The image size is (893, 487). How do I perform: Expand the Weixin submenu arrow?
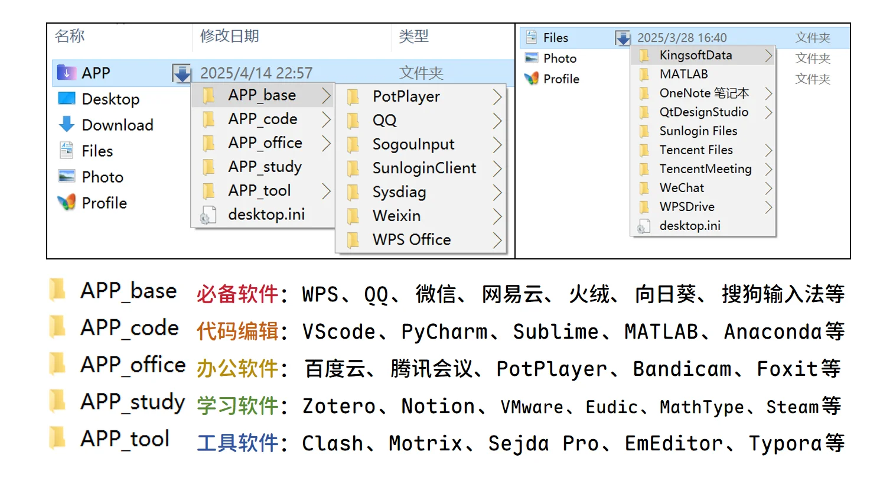click(497, 216)
